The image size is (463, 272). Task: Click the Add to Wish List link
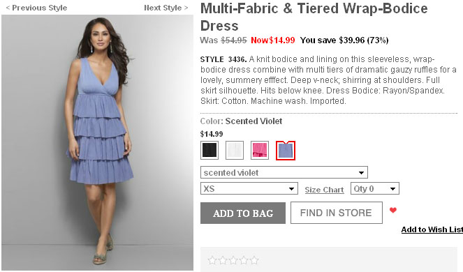tap(432, 229)
